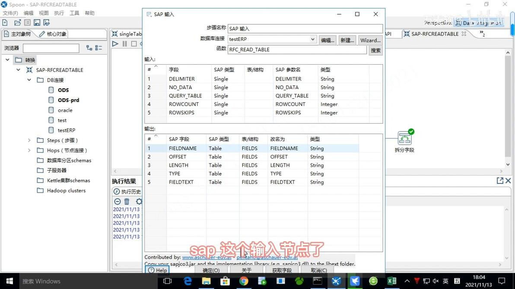This screenshot has width=515, height=289.
Task: Collapse the DB连接 folder
Action: [29, 80]
